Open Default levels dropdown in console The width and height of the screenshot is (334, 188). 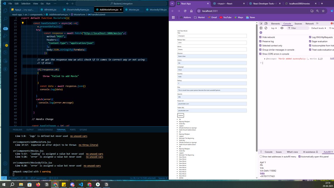319,28
